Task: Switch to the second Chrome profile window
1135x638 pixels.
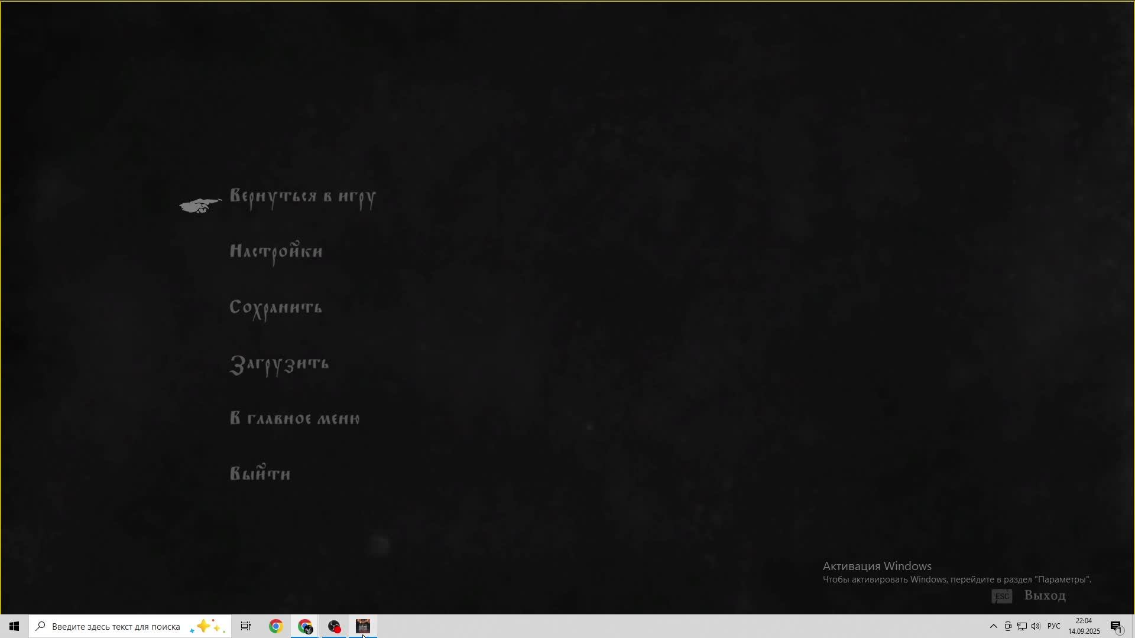Action: tap(305, 626)
